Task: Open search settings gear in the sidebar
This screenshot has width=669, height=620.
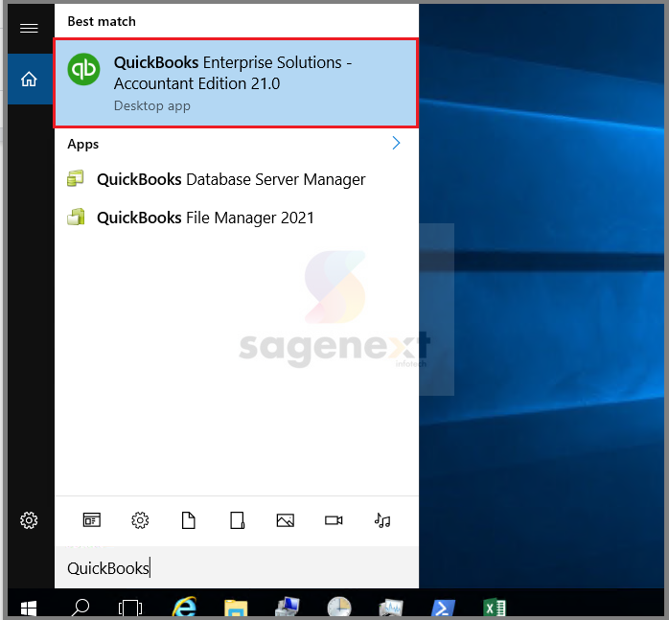Action: pyautogui.click(x=29, y=520)
